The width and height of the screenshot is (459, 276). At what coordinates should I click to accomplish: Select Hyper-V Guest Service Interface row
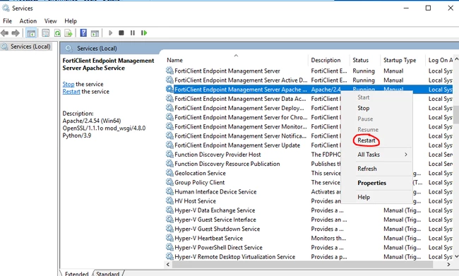pos(309,220)
